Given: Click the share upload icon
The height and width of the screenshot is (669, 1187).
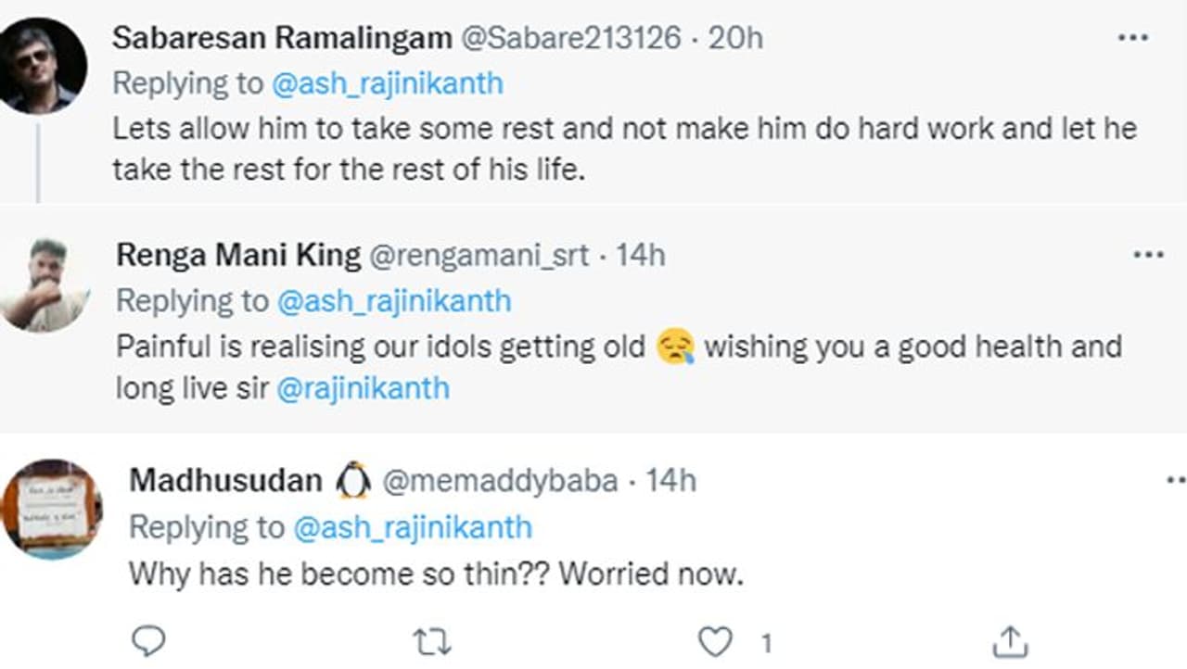Looking at the screenshot, I should point(1010,641).
